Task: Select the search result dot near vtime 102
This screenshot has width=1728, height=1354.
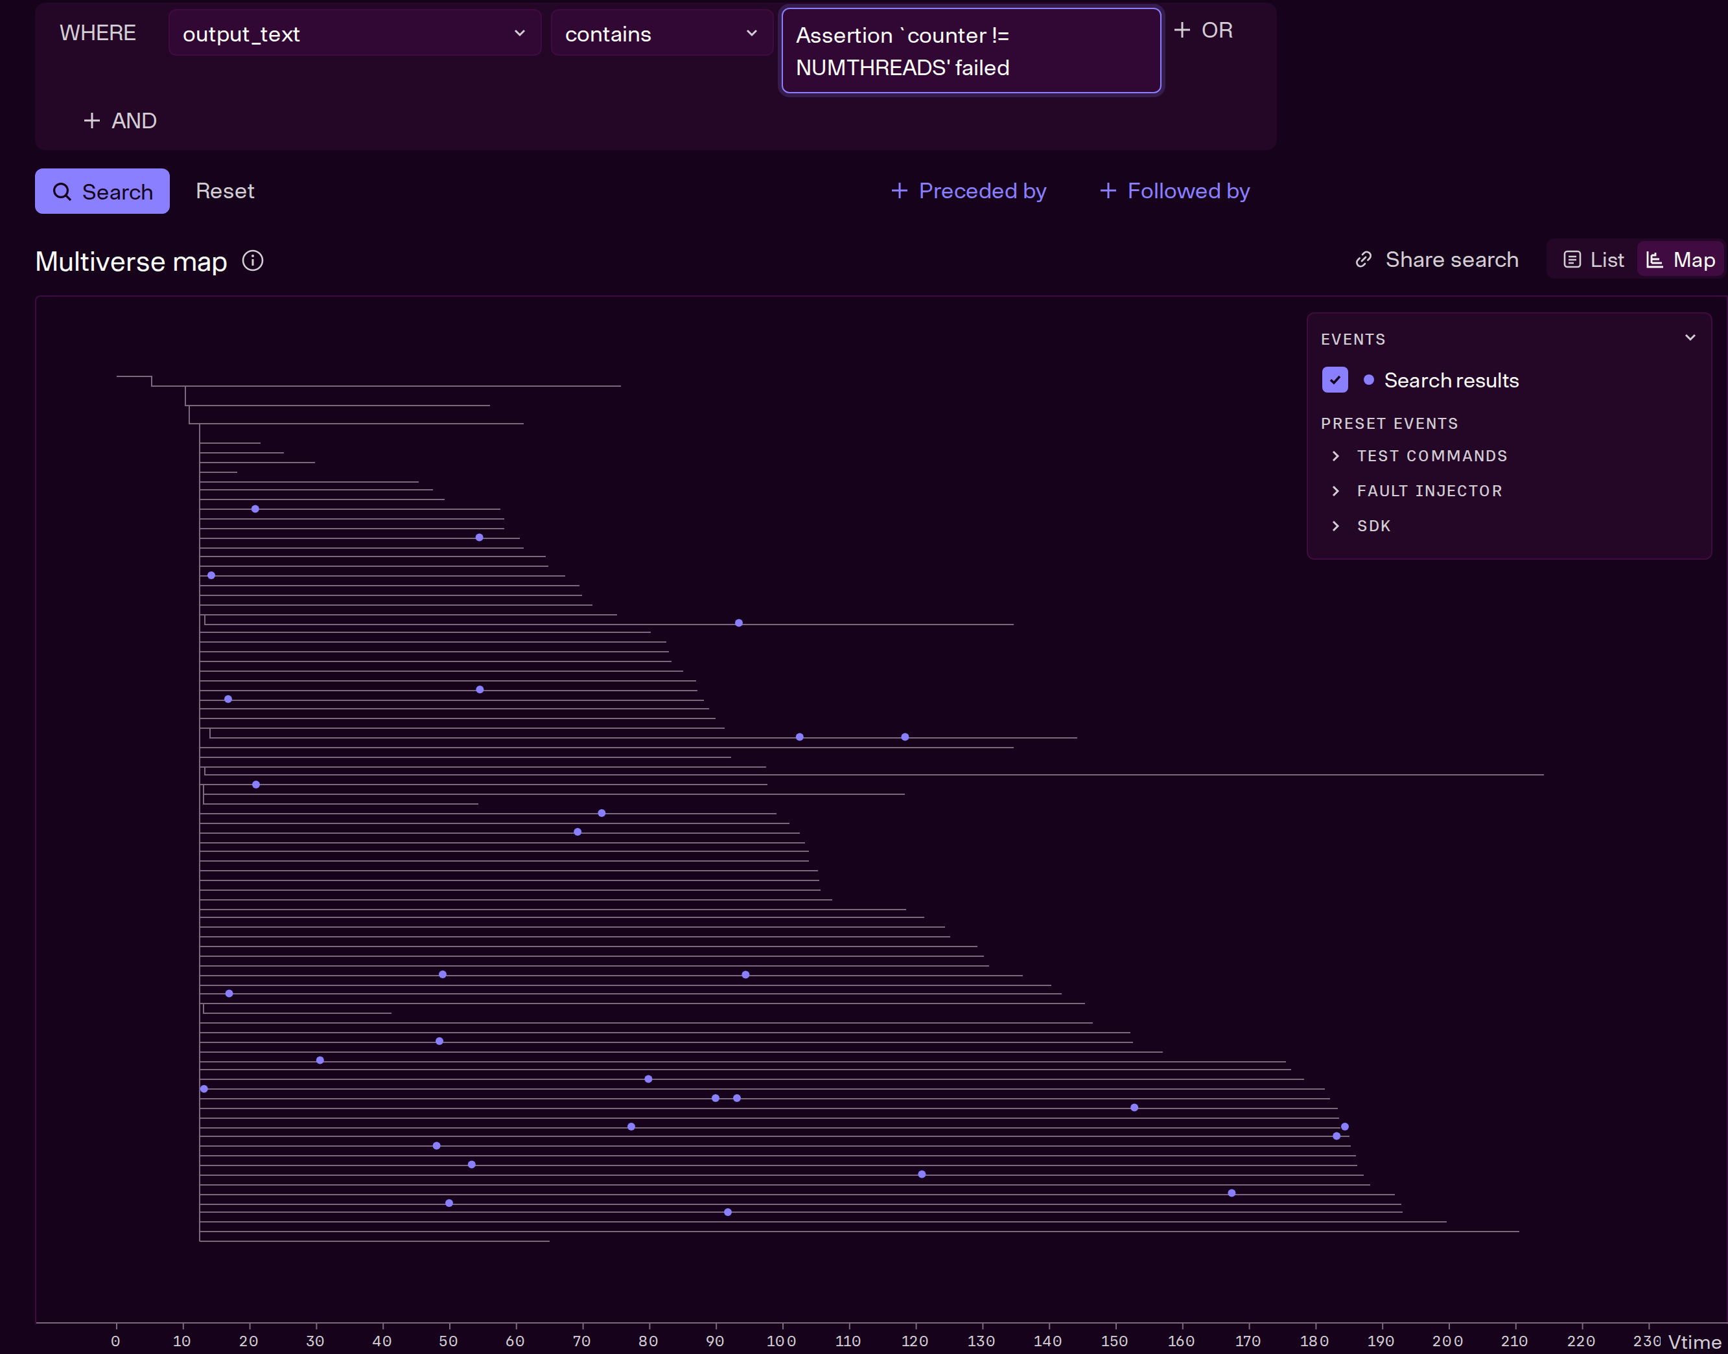Action: 799,737
